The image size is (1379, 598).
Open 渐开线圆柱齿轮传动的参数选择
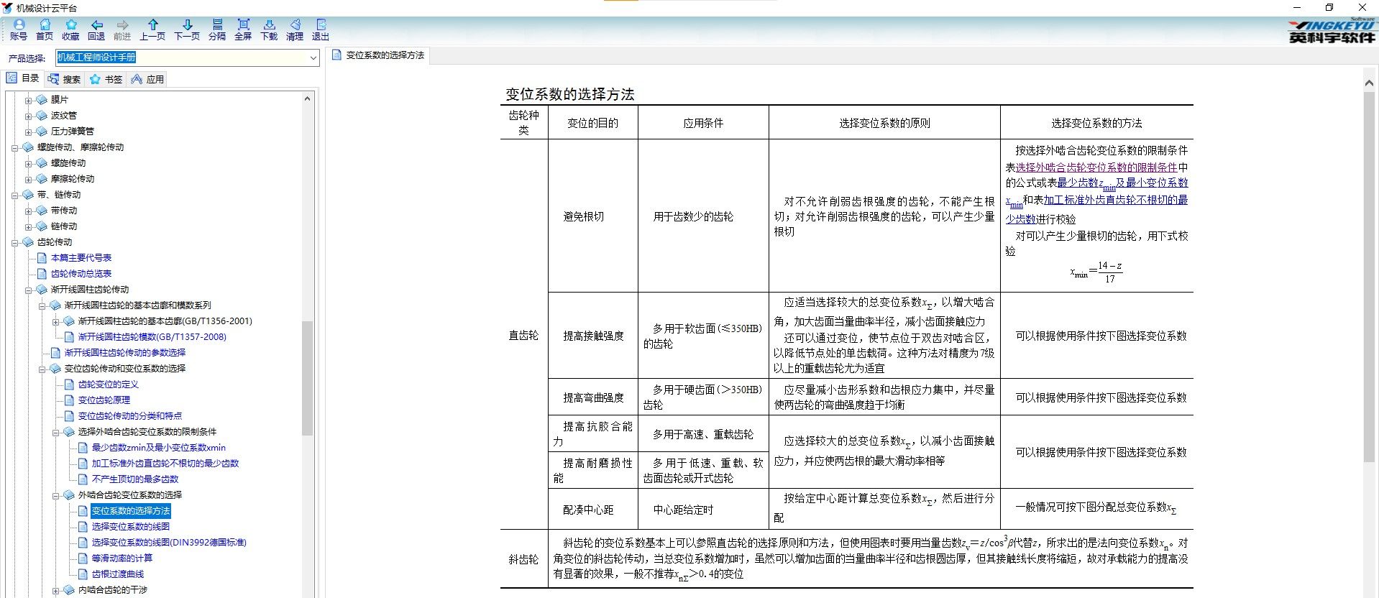[125, 353]
